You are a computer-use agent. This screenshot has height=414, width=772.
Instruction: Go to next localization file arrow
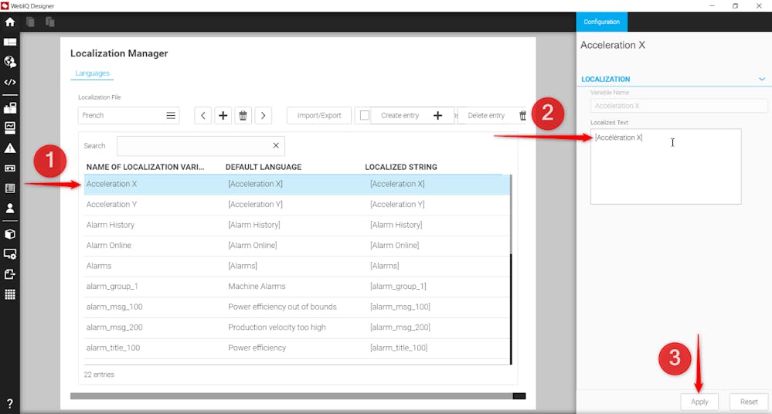click(264, 115)
